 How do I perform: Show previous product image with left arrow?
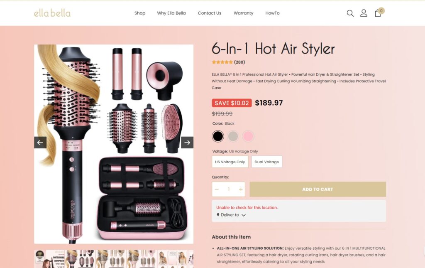[x=40, y=143]
